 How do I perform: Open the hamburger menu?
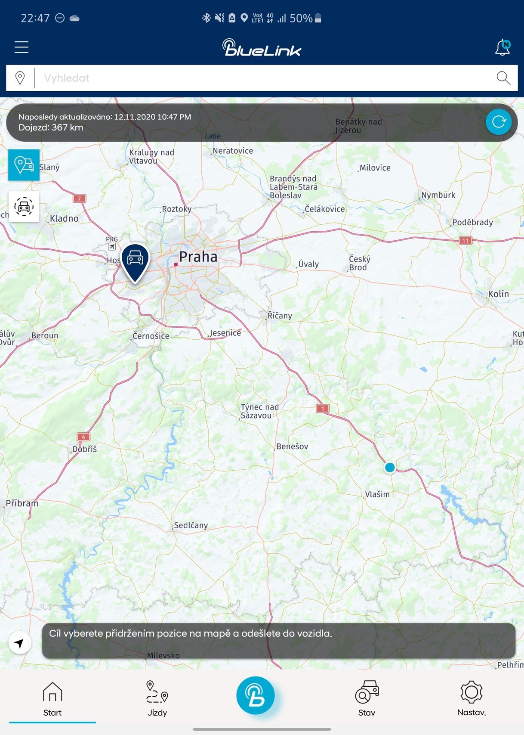[22, 47]
